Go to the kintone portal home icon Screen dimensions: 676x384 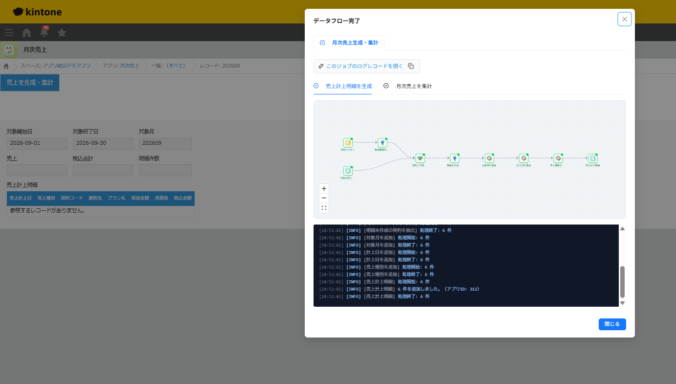(x=26, y=33)
